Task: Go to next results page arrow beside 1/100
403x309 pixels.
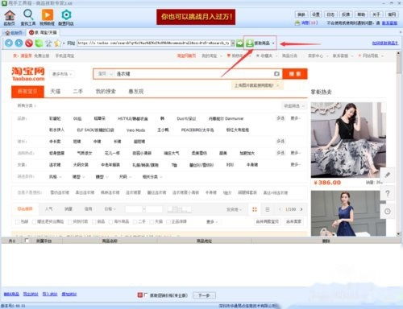Action: tap(301, 209)
